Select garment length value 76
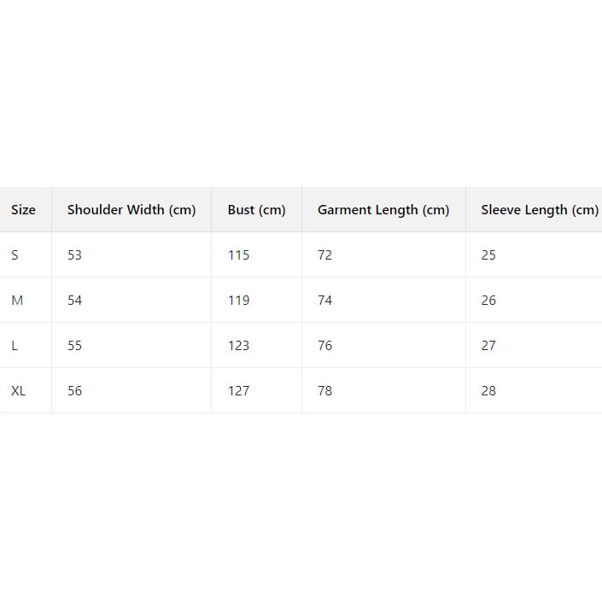Image resolution: width=602 pixels, height=602 pixels. (x=324, y=346)
